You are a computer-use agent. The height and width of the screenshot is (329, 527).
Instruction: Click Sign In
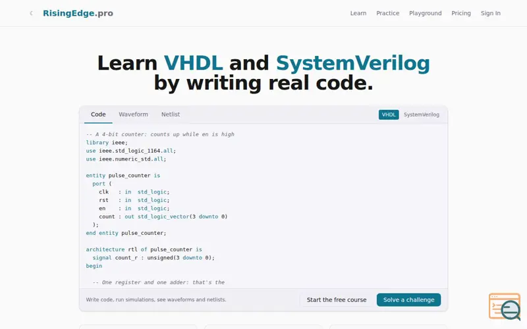(490, 13)
